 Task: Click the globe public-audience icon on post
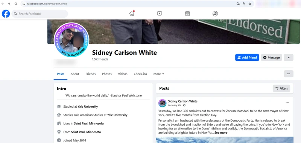click(x=184, y=105)
